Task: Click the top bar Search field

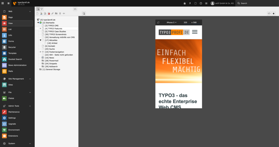Action: pyautogui.click(x=257, y=3)
